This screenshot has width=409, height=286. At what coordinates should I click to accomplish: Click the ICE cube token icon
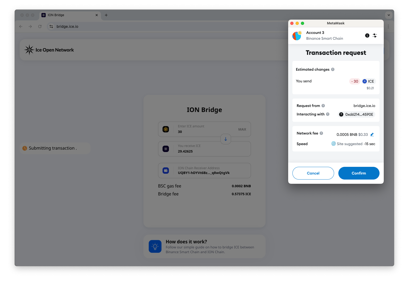click(x=166, y=129)
